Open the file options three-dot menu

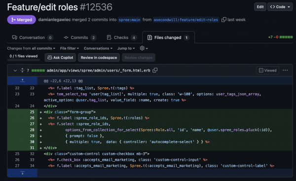coord(285,70)
